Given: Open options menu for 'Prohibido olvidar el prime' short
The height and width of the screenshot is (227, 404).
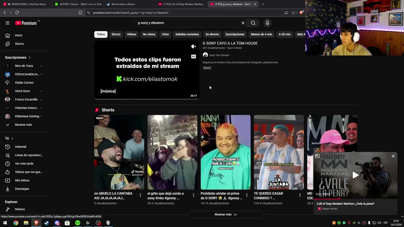Looking at the screenshot, I should 247,195.
